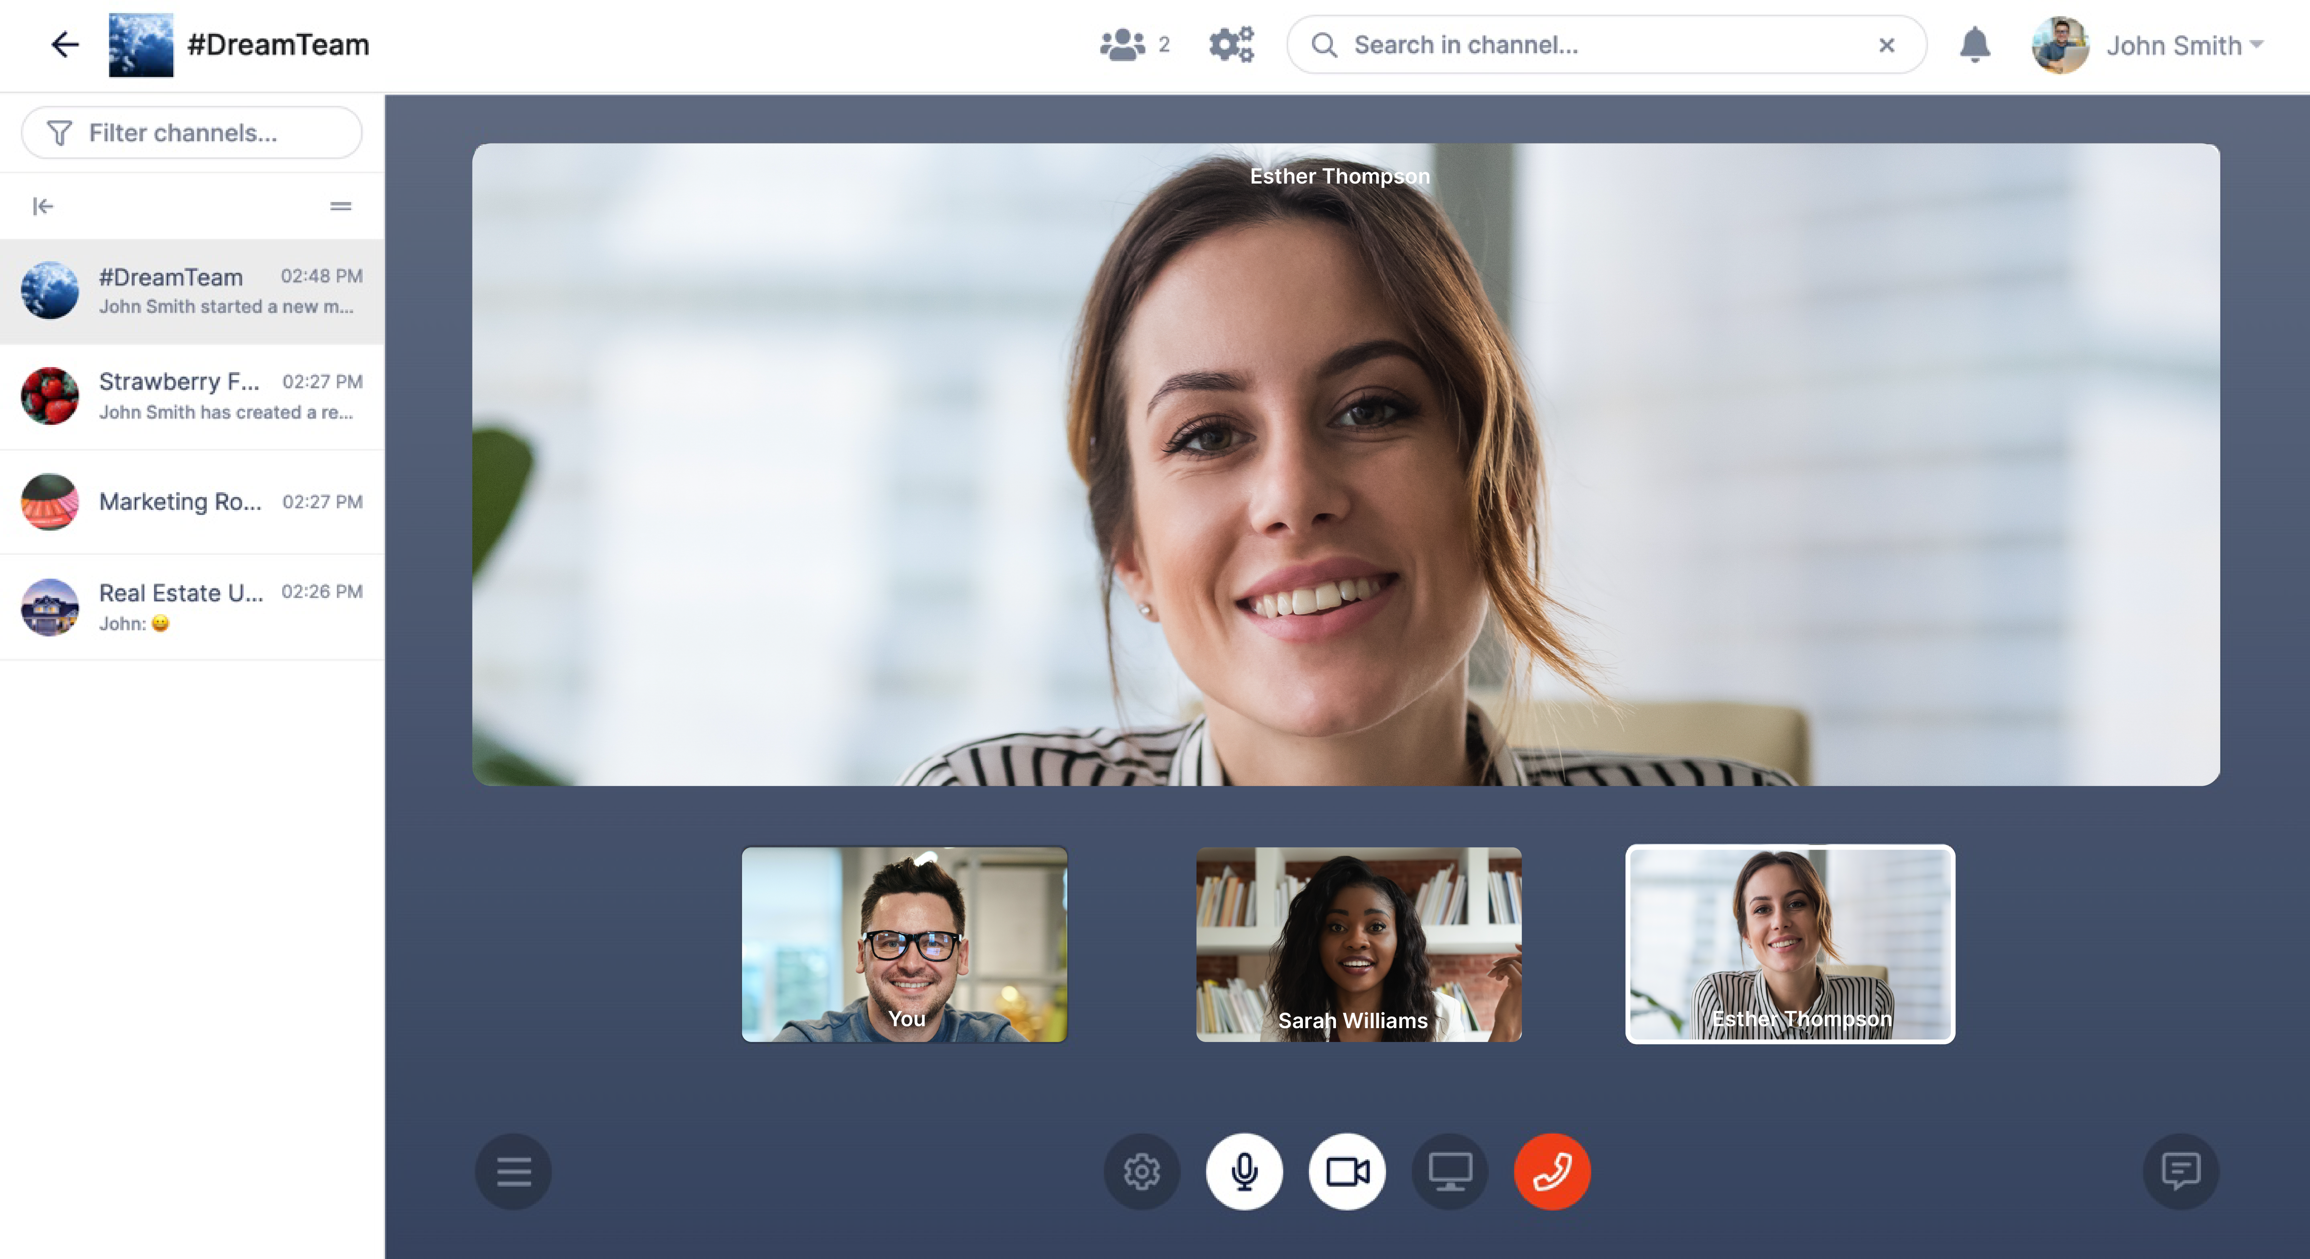Click the funnel filter icon
2310x1259 pixels.
tap(59, 133)
